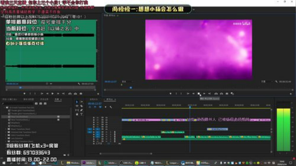Open the Program monitor zoom level dropdown
Image resolution: width=296 pixels, height=166 pixels.
pyautogui.click(x=127, y=82)
